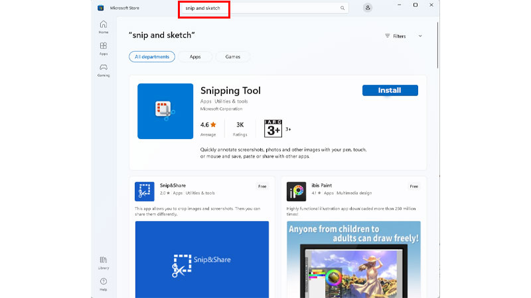Click the 'Microsoft Corporation' publisher text

(221, 109)
